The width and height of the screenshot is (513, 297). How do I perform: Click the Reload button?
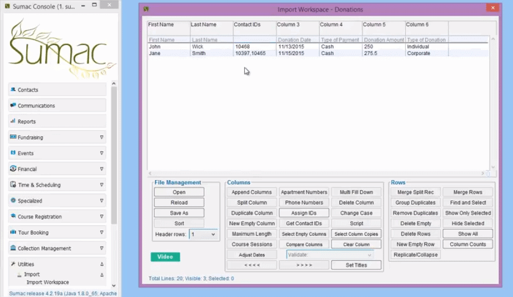[x=179, y=202]
